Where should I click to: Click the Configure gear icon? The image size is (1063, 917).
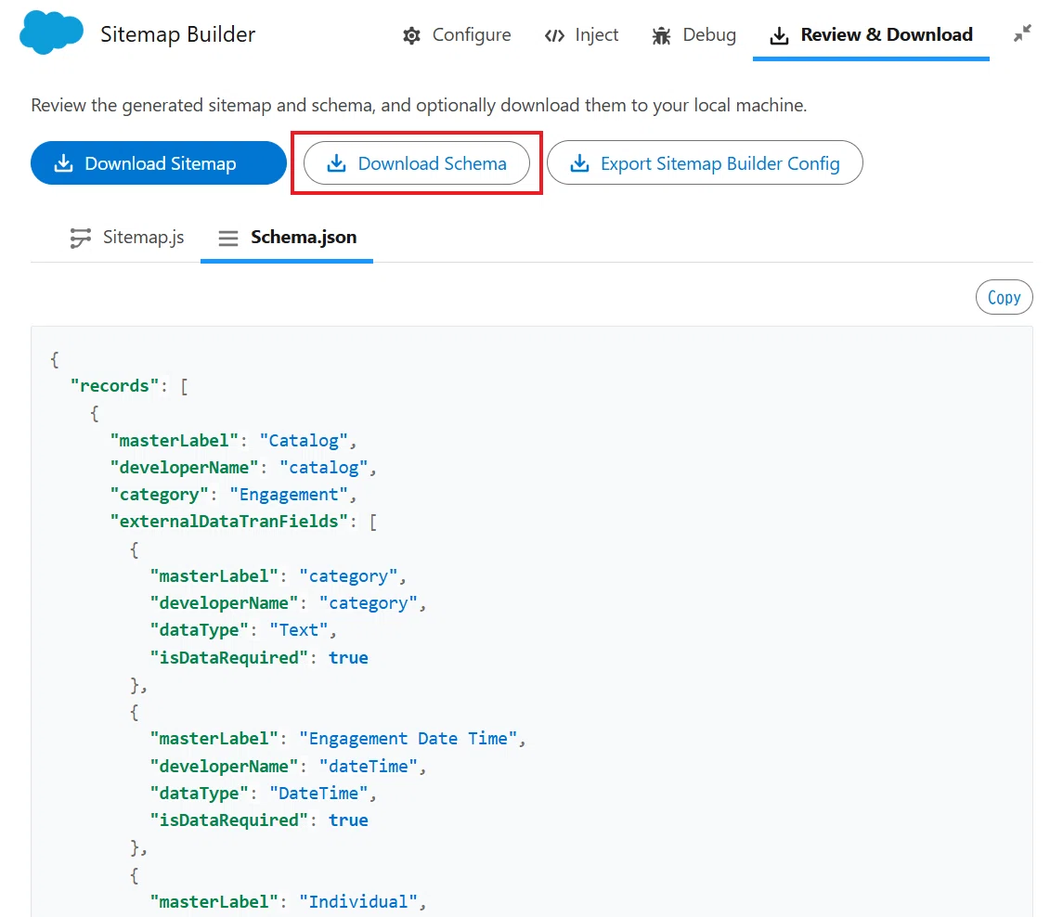(x=411, y=35)
